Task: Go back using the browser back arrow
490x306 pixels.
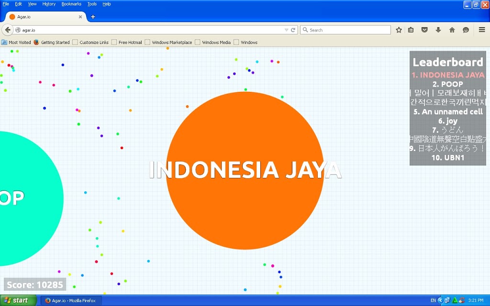Action: coord(8,30)
